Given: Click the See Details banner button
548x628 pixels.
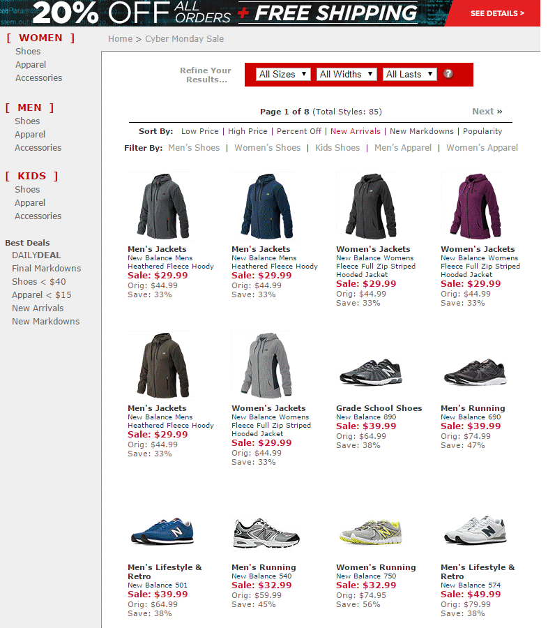Looking at the screenshot, I should click(497, 13).
